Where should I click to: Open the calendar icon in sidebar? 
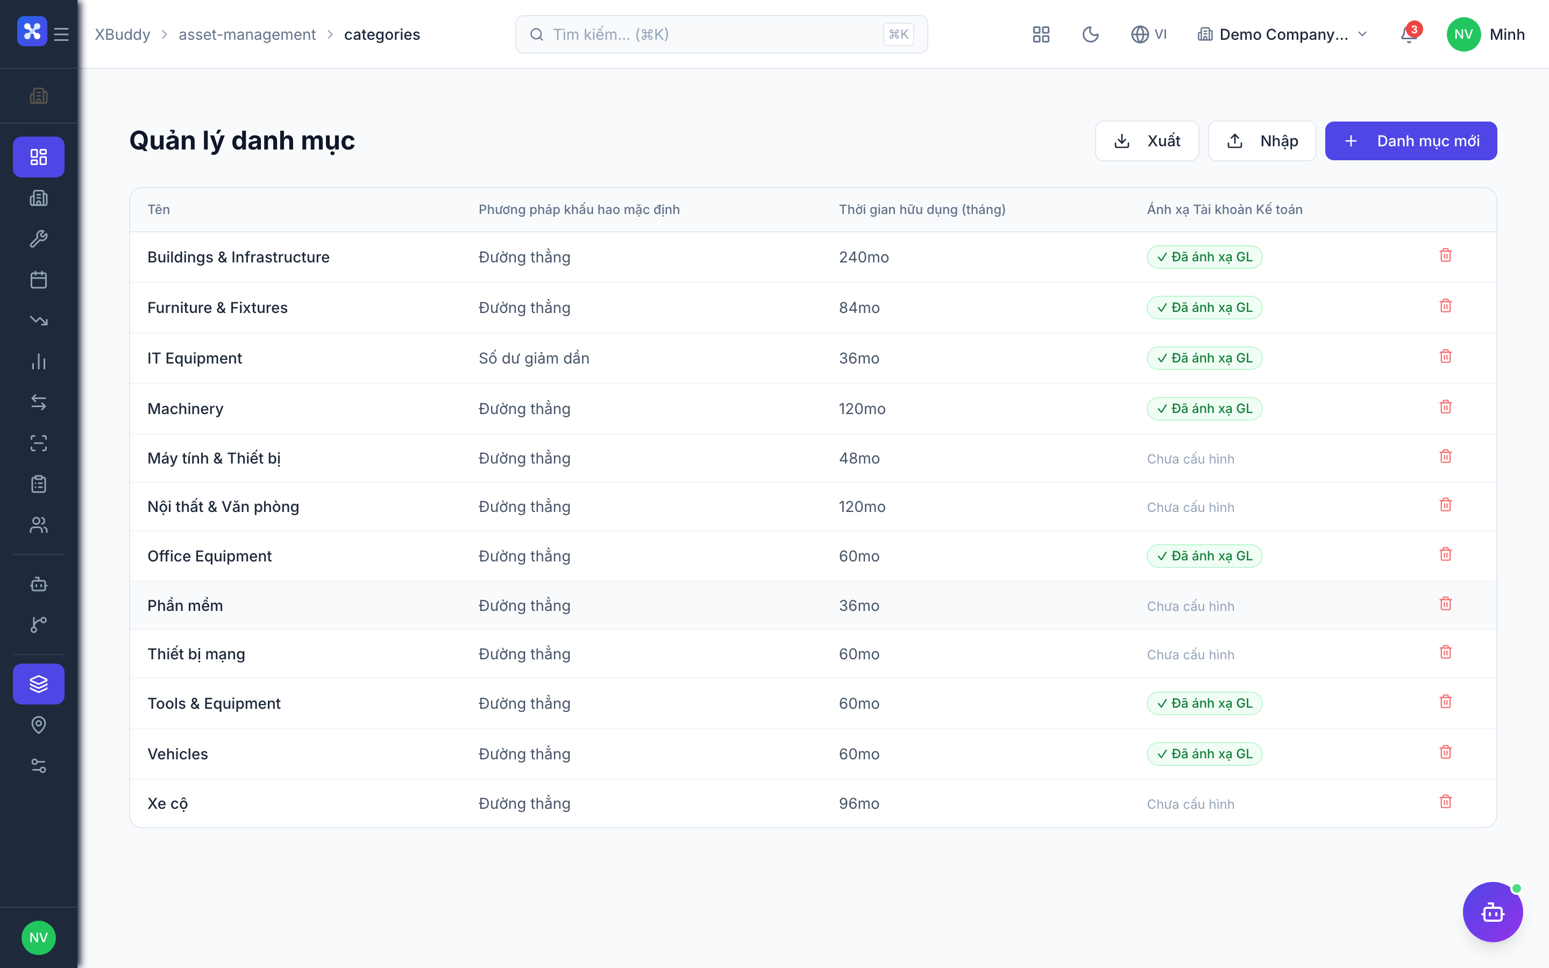pos(38,280)
